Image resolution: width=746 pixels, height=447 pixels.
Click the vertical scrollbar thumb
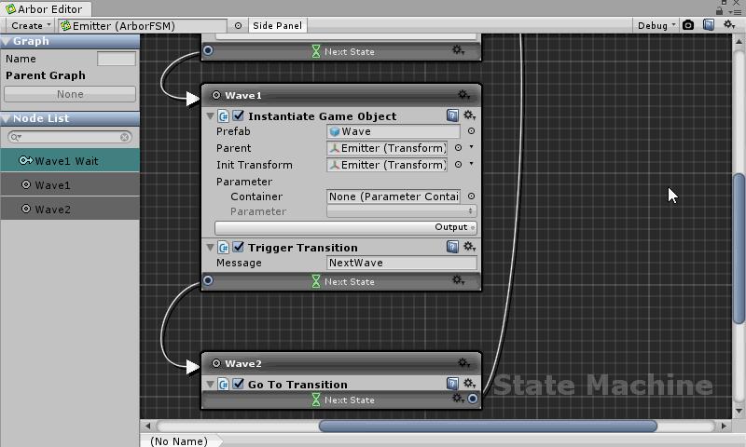(739, 249)
